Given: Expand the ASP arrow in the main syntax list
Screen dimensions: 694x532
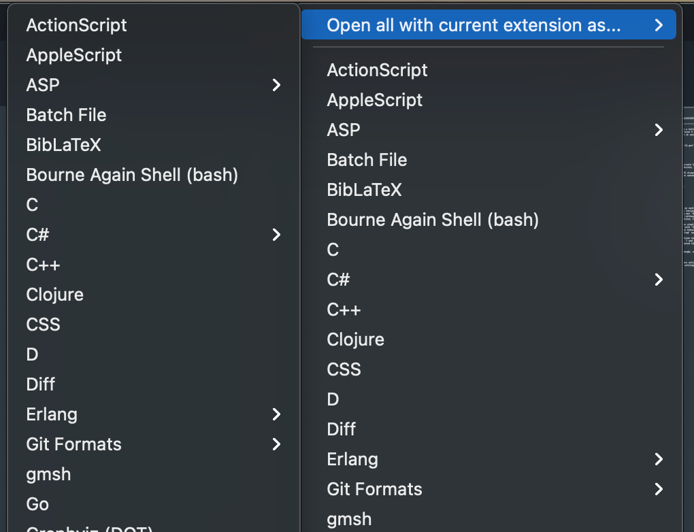Looking at the screenshot, I should tap(276, 85).
